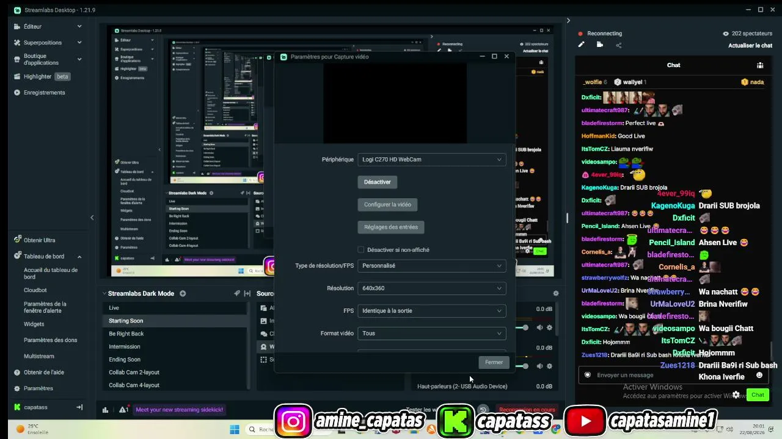Select the Ending Soon scene
The width and height of the screenshot is (782, 439).
175,360
